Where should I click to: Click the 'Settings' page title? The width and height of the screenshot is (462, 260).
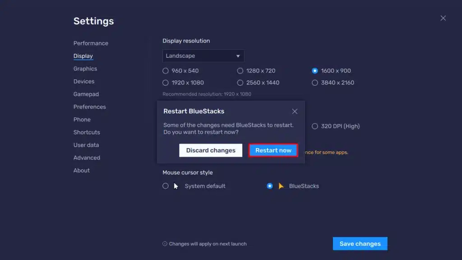pos(94,21)
